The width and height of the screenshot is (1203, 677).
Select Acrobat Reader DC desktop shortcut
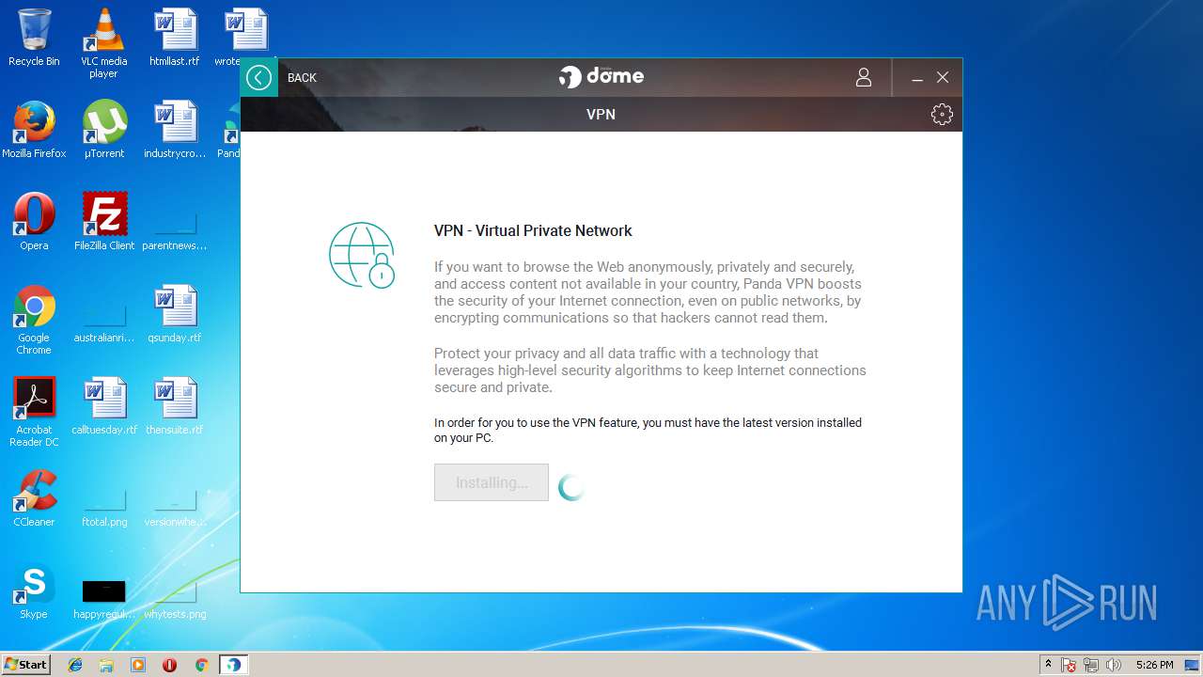(34, 412)
